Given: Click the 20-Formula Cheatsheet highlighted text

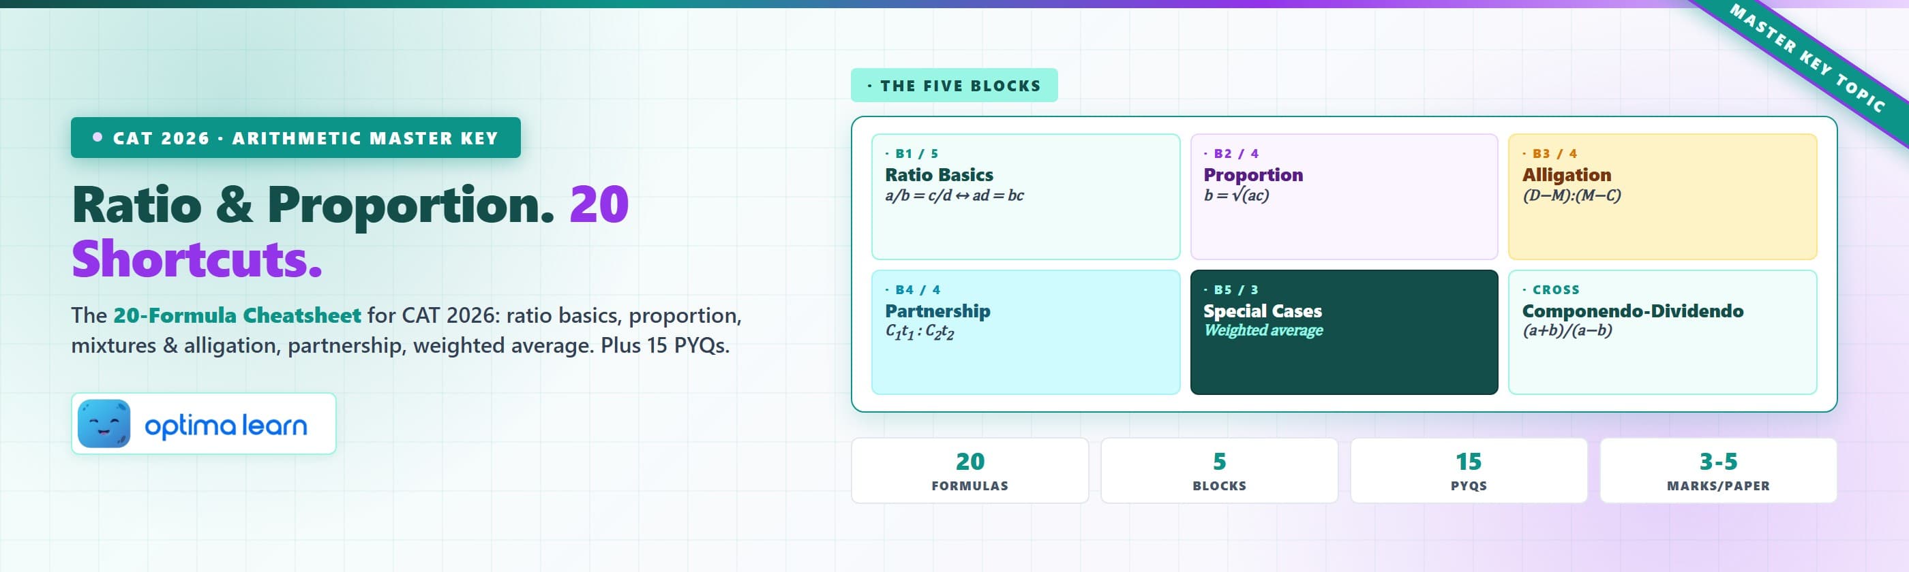Looking at the screenshot, I should [237, 315].
